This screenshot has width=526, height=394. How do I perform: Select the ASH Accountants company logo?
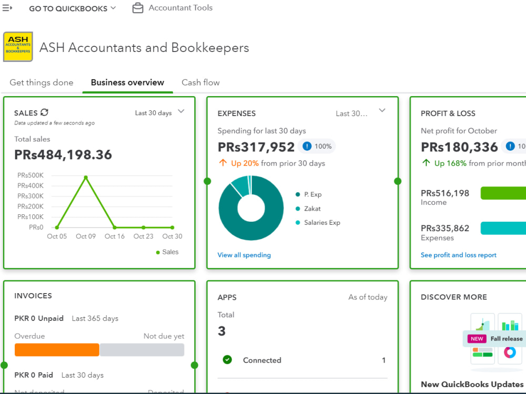click(x=18, y=46)
